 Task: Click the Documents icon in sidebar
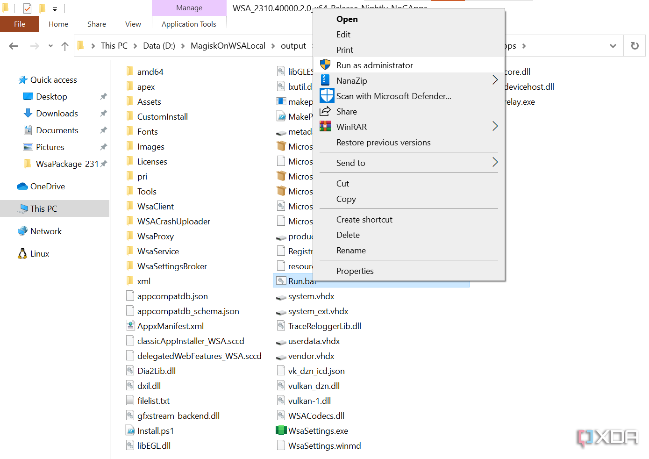28,130
